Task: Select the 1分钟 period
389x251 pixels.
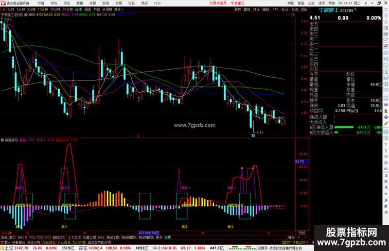Action: point(21,9)
